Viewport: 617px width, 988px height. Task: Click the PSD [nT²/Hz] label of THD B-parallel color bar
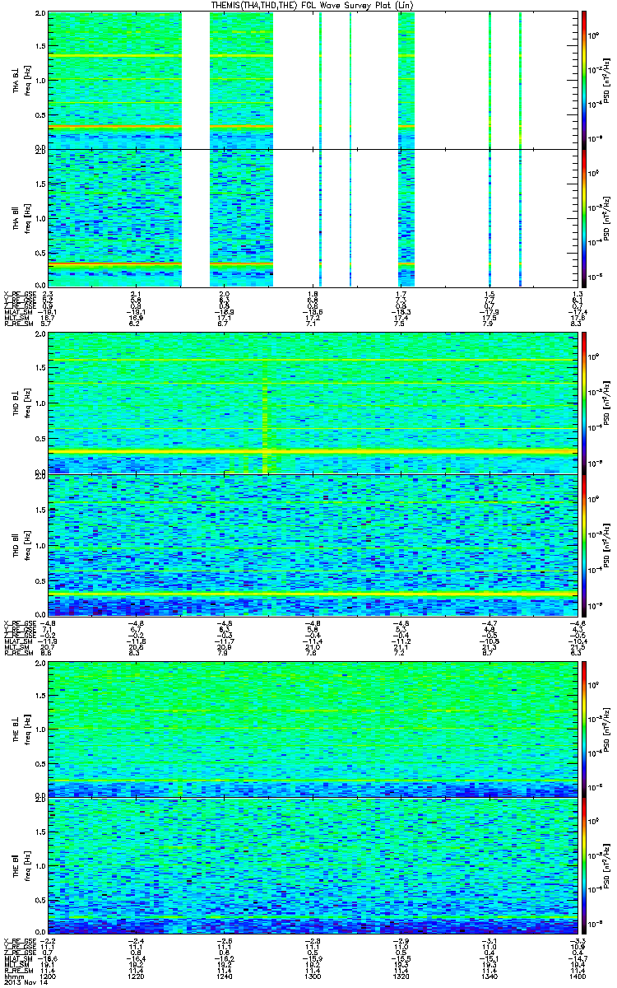coord(605,545)
